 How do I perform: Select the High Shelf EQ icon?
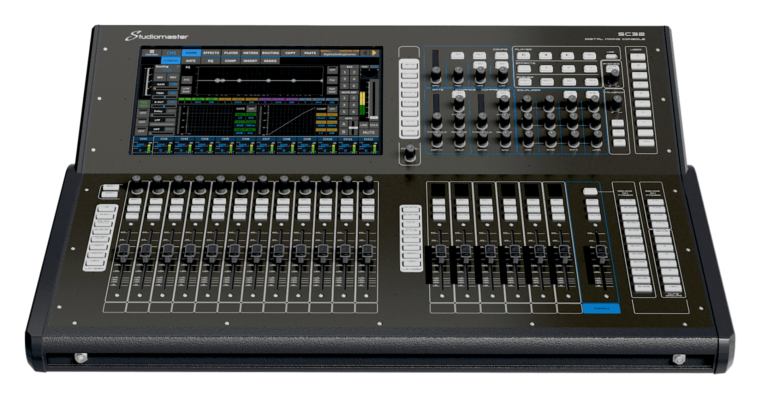pyautogui.click(x=332, y=90)
